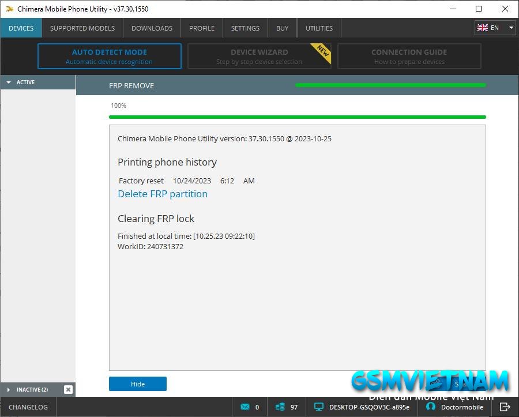This screenshot has width=519, height=417.
Task: Open the SUPPORTED MODELS tab
Action: 82,28
